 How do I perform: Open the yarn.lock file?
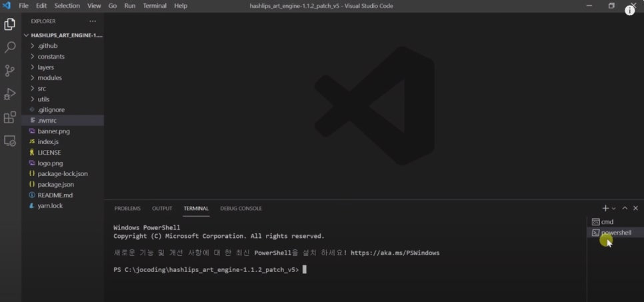pyautogui.click(x=63, y=206)
